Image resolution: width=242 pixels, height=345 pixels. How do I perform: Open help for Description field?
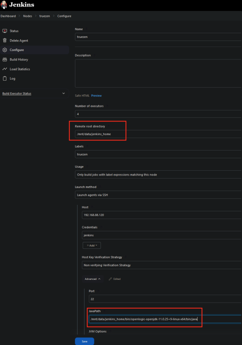pyautogui.click(x=94, y=55)
